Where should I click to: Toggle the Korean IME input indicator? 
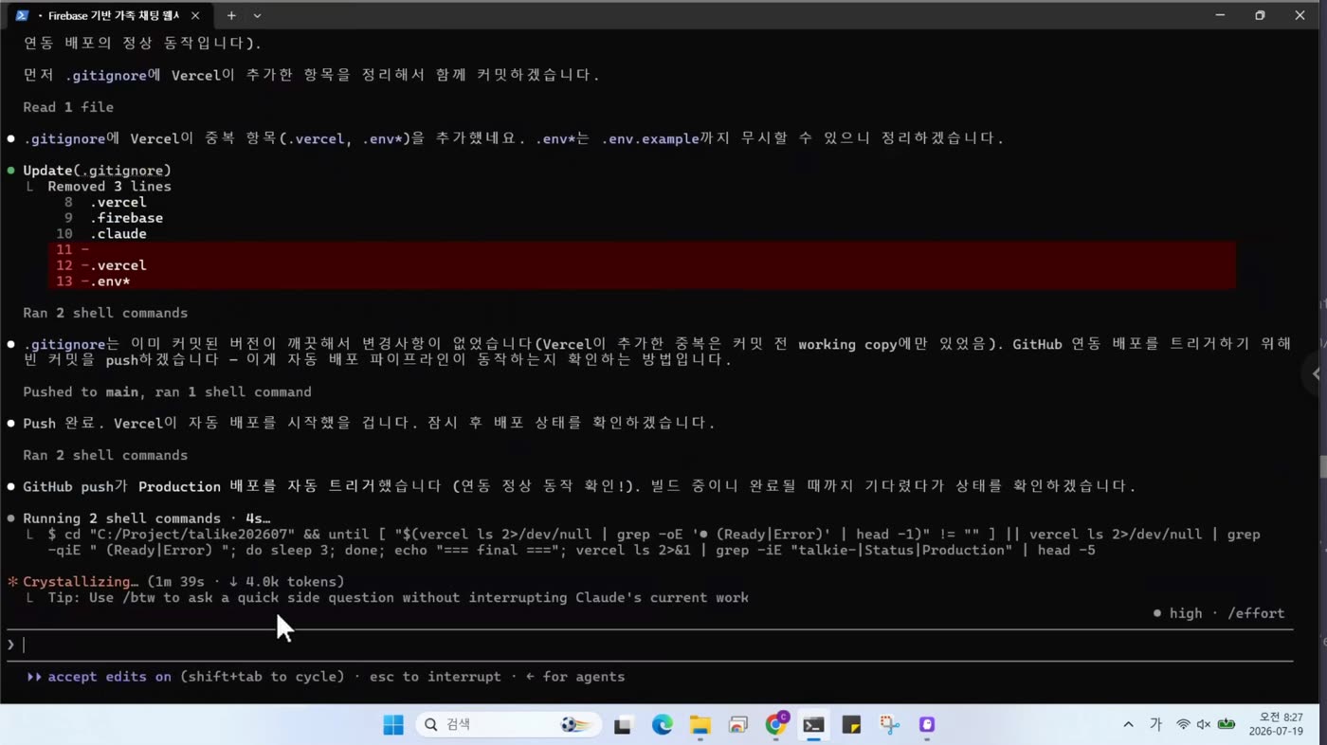tap(1155, 725)
